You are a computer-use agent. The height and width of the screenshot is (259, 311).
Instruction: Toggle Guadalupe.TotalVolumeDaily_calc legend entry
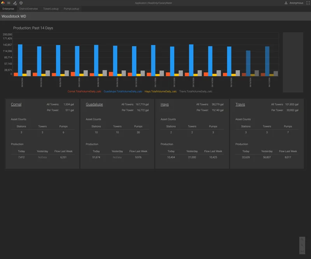123,91
